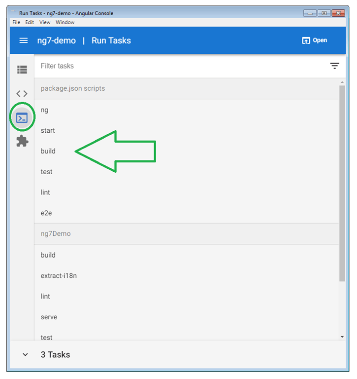Image resolution: width=357 pixels, height=379 pixels.
Task: Open the File menu
Action: 16,22
